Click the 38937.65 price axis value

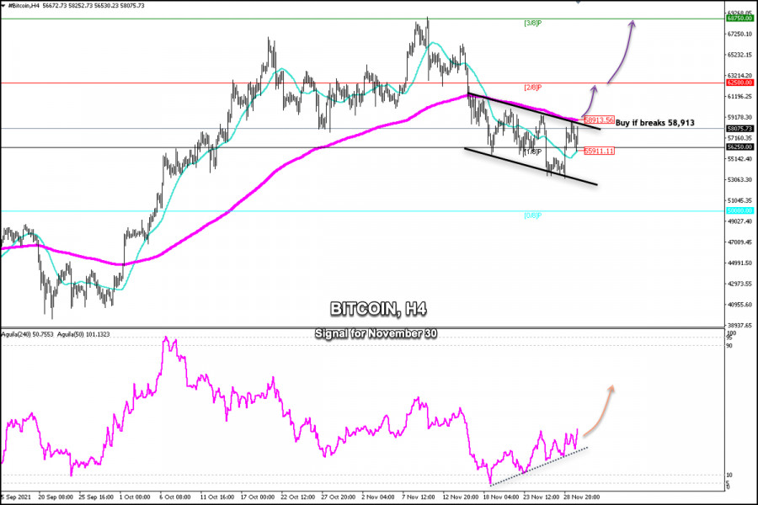(x=739, y=325)
